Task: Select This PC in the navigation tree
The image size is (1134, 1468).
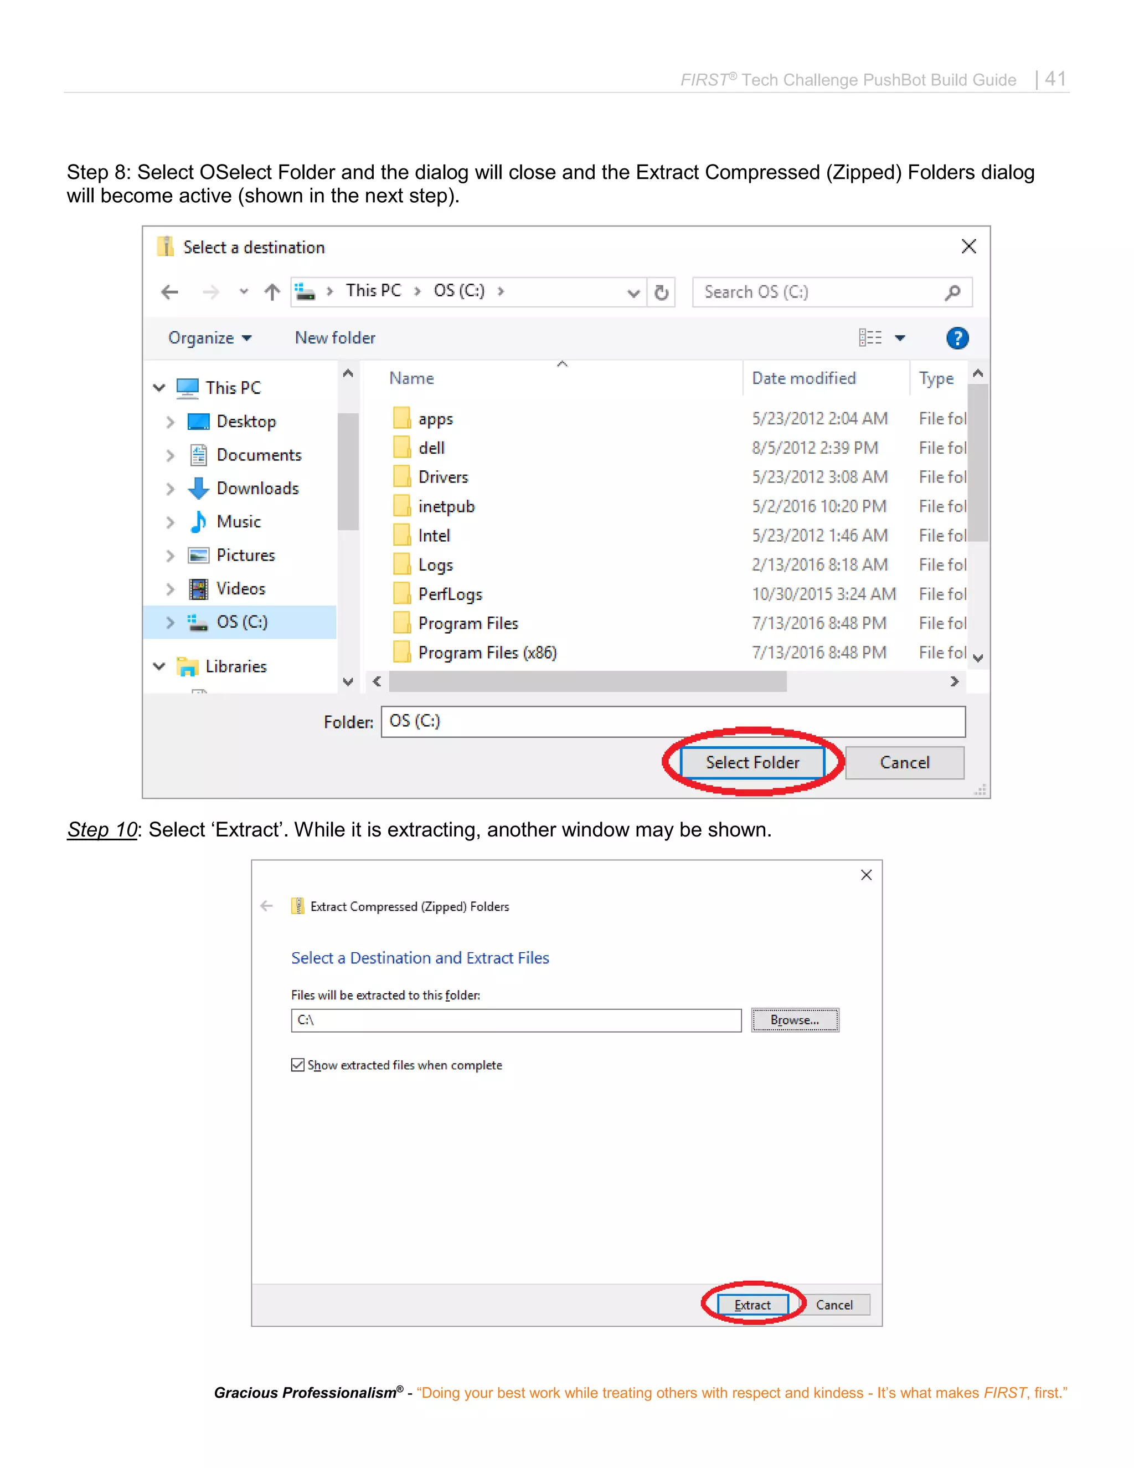Action: [x=233, y=388]
